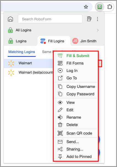
Task: Click the envelope icon beside Send
Action: (x=60, y=142)
